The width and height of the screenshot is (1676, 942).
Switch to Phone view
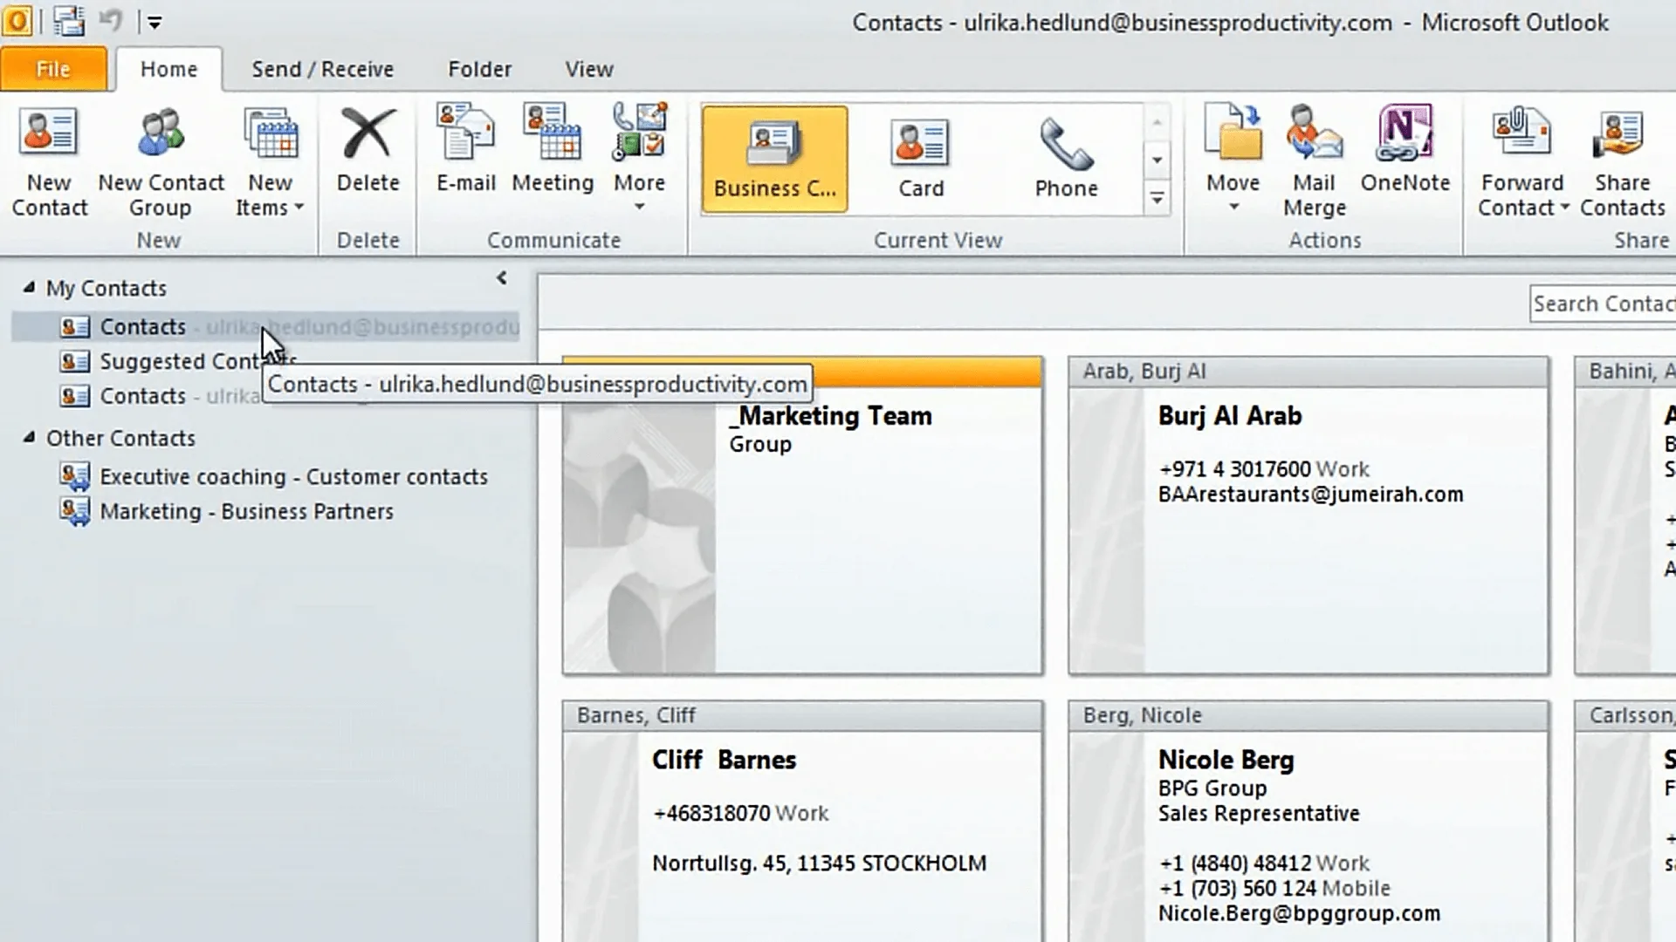click(x=1066, y=159)
